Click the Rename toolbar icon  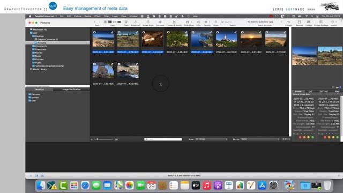(x=299, y=22)
